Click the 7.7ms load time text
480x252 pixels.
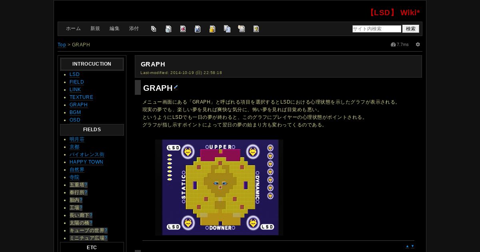pyautogui.click(x=403, y=44)
